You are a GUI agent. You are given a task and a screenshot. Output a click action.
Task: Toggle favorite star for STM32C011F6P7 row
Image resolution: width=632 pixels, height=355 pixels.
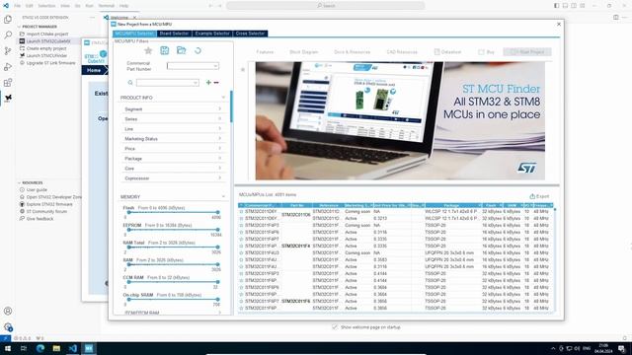click(241, 301)
